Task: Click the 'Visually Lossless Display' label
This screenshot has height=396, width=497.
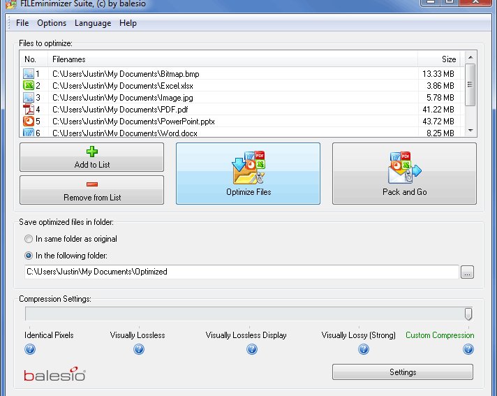Action: pos(246,335)
